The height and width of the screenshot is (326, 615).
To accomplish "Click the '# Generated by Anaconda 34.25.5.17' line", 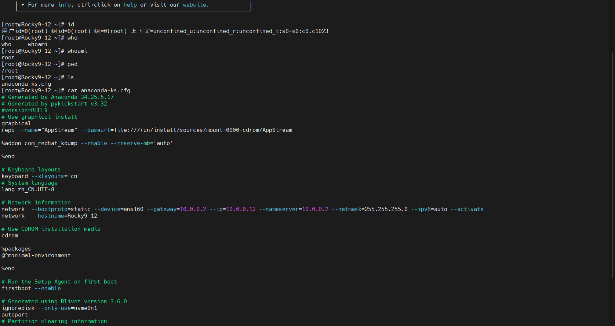I will [58, 97].
